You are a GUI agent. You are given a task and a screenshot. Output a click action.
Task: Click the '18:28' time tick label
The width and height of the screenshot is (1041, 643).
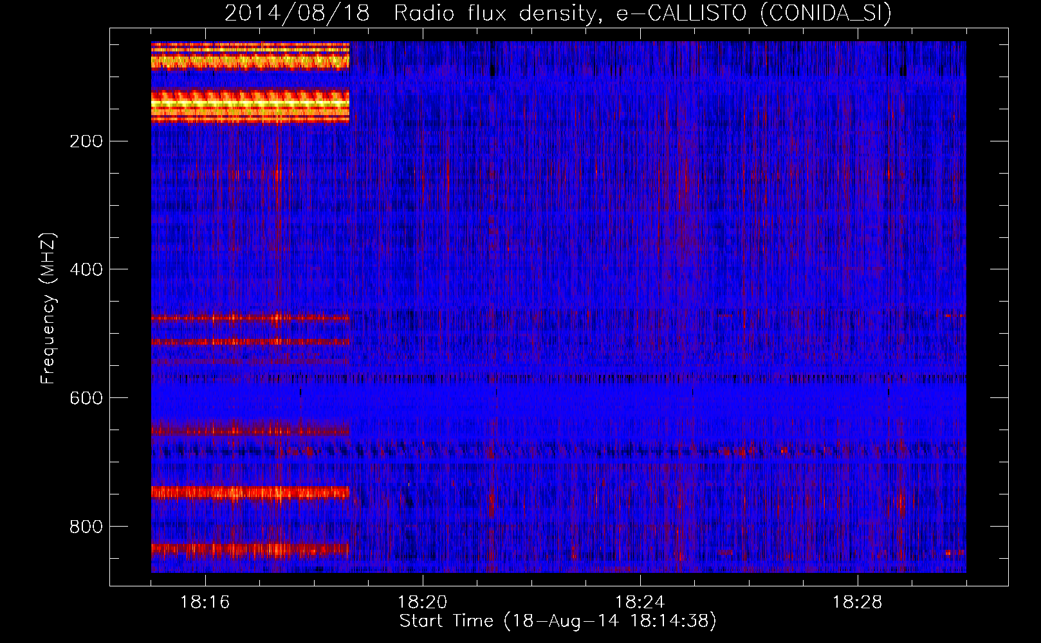coord(858,602)
